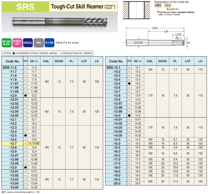This screenshot has width=208, height=194.
Task: Click the right table LCF header
Action: point(188,61)
